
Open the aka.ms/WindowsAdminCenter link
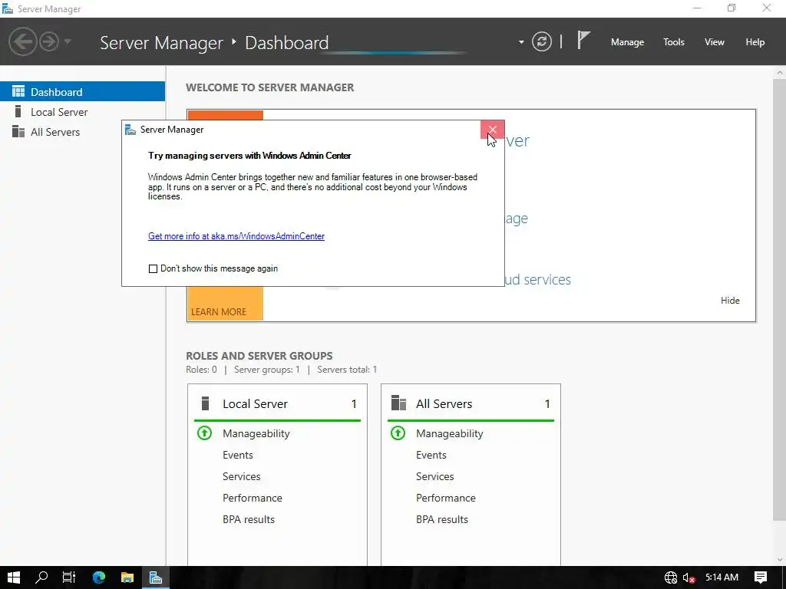pos(236,236)
